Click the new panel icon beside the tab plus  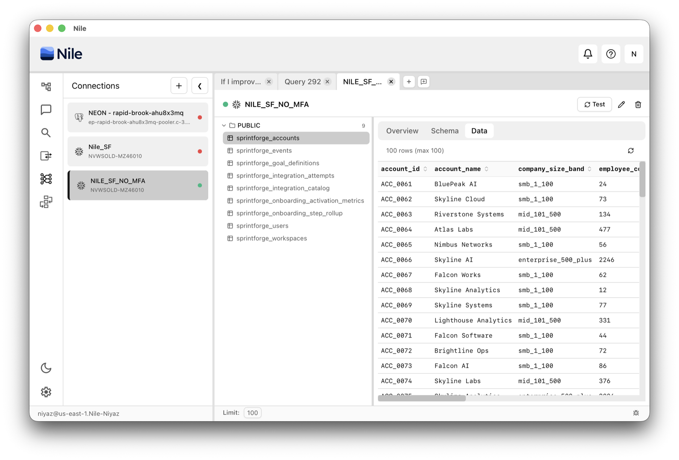point(424,82)
